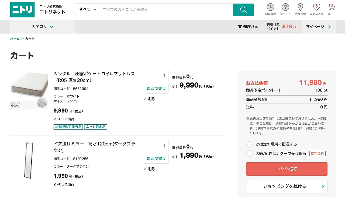The width and height of the screenshot is (345, 197).
Task: Click the ホーム breadcrumb link
Action: pyautogui.click(x=15, y=38)
